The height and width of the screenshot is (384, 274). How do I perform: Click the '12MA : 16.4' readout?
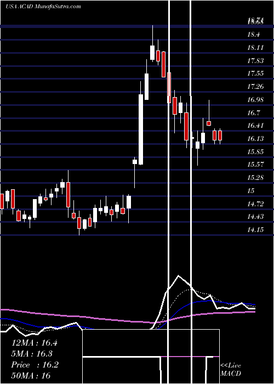35,343
